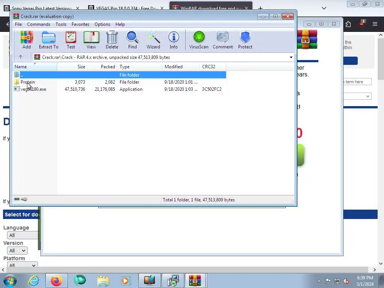The image size is (384, 288).
Task: Open new browser tab plus button
Action: point(260,8)
